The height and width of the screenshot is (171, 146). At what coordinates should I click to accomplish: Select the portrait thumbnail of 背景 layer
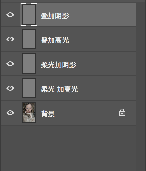[x=29, y=113]
